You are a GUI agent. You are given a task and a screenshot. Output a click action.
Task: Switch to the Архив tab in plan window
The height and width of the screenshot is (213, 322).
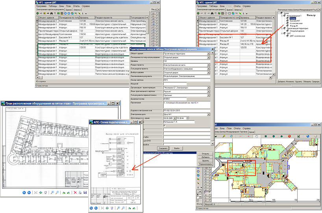[x=252, y=132]
